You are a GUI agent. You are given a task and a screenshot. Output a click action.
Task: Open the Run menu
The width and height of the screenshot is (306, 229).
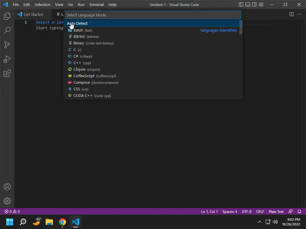pyautogui.click(x=81, y=4)
